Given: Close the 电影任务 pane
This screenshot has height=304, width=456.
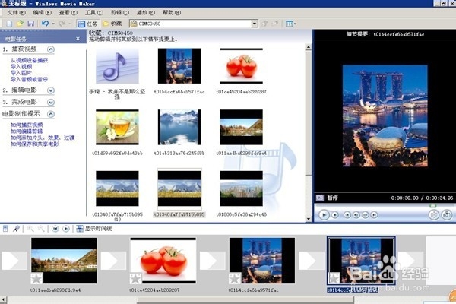Looking at the screenshot, I should pos(78,39).
